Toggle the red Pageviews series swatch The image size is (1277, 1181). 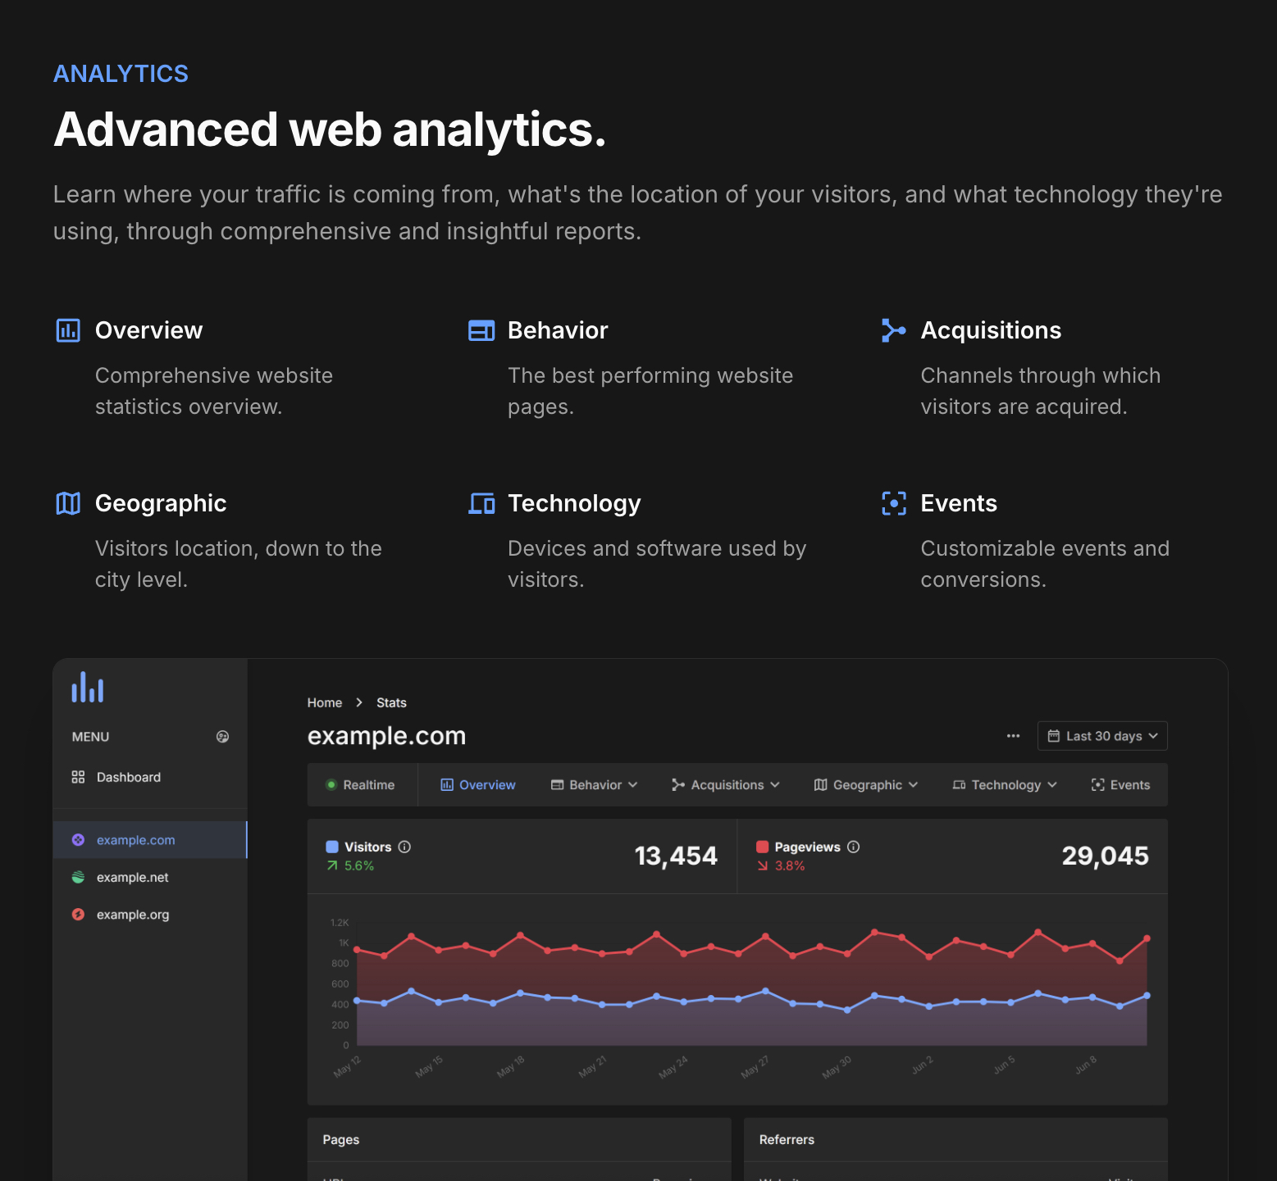pyautogui.click(x=762, y=847)
